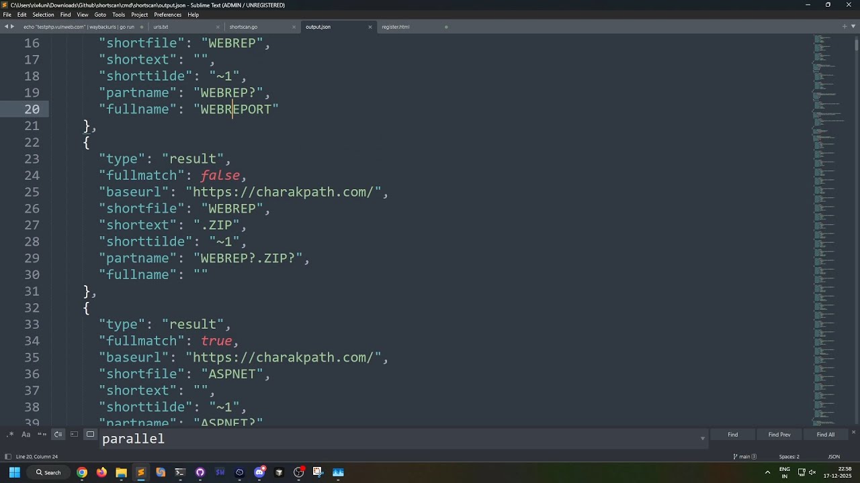Image resolution: width=860 pixels, height=483 pixels.
Task: Click the vertical scrollbar thumb
Action: tap(857, 45)
